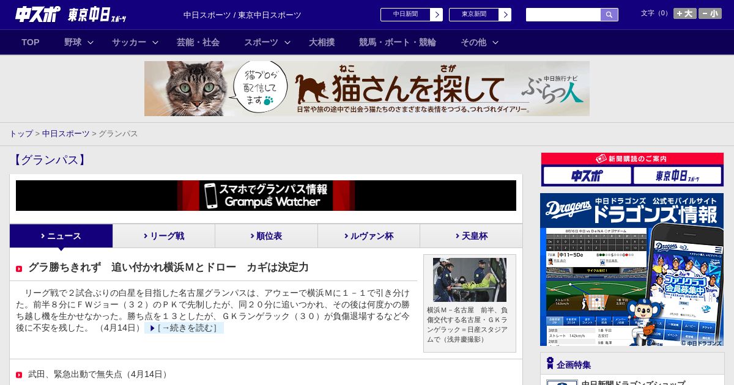Click グランパス breadcrumb text
This screenshot has width=734, height=385.
coord(118,133)
